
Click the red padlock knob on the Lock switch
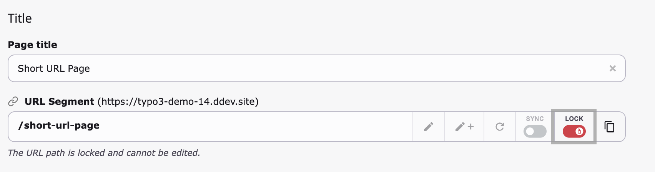tap(579, 132)
